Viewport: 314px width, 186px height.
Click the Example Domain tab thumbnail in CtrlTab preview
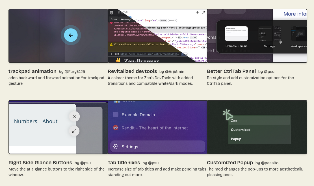236,34
